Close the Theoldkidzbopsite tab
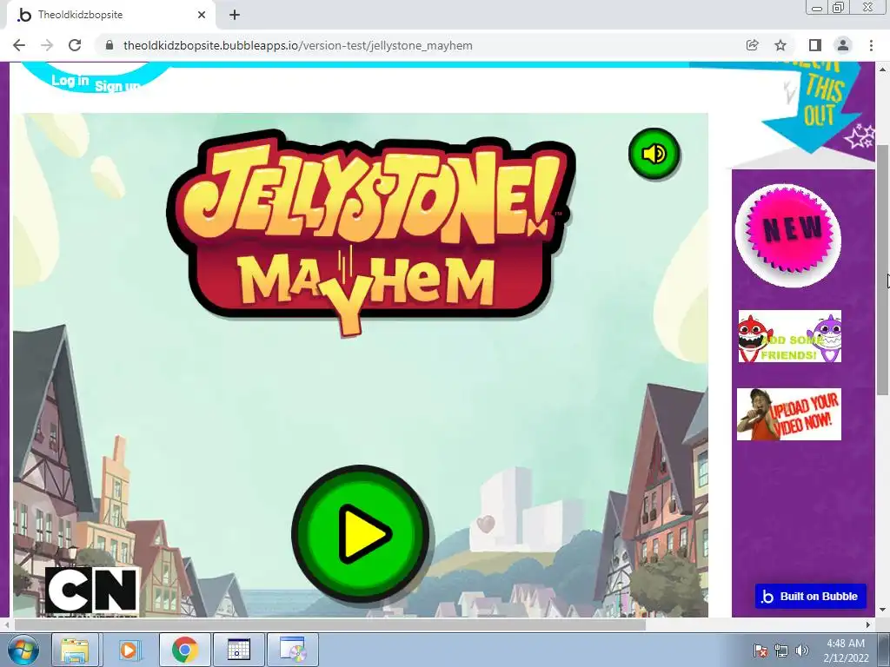 (x=202, y=15)
